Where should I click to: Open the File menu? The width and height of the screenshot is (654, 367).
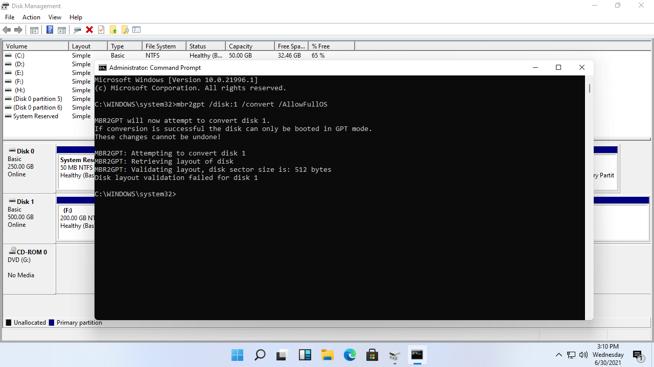[x=10, y=17]
